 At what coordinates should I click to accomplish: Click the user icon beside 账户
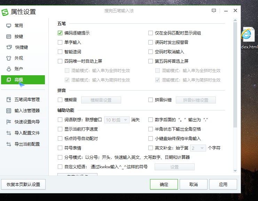point(9,69)
